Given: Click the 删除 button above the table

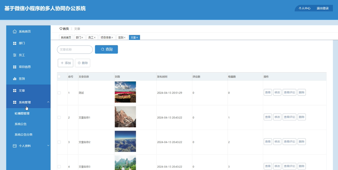Looking at the screenshot, I should (x=82, y=63).
